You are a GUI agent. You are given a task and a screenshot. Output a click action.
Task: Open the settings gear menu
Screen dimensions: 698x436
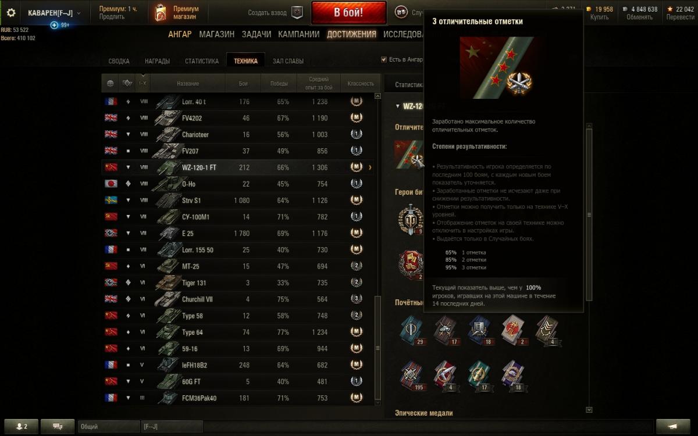coord(11,13)
